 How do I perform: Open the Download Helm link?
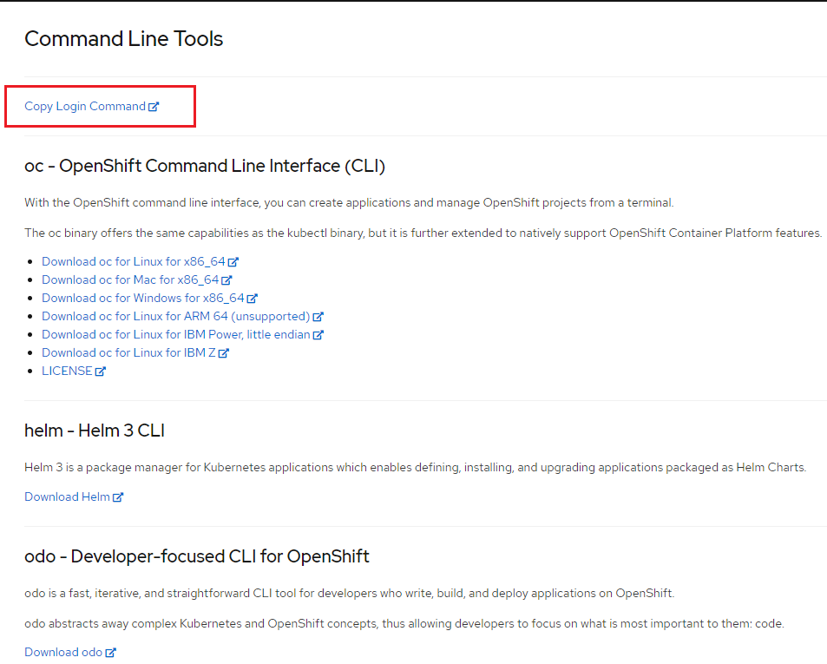click(x=67, y=496)
